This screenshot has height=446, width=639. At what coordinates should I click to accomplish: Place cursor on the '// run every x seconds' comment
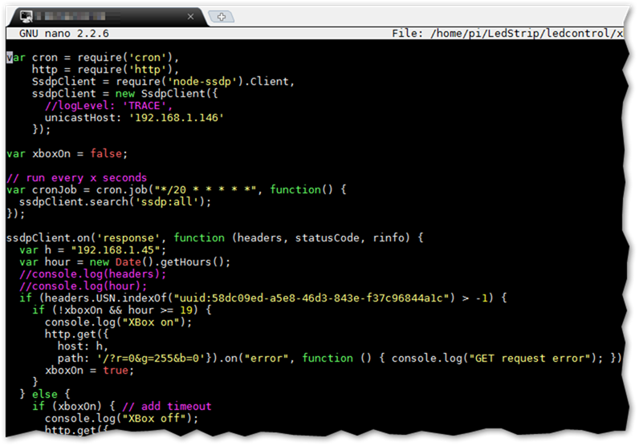coord(76,177)
